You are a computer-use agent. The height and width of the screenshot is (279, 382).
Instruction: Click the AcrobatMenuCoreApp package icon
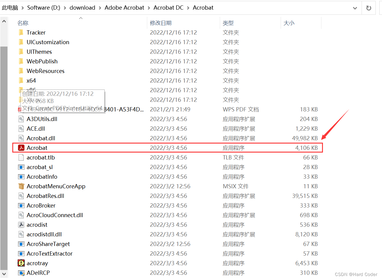21,186
